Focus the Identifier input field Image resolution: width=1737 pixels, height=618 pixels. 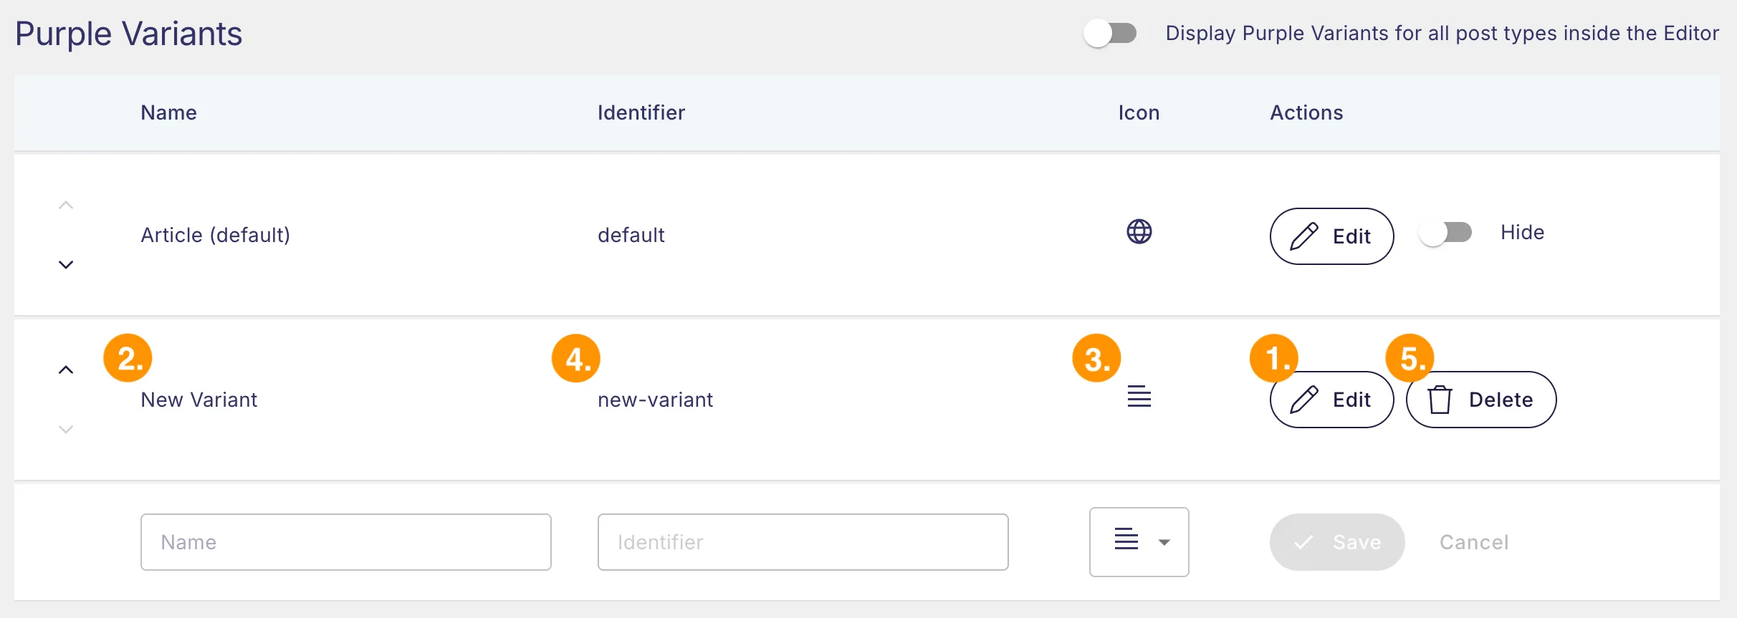(x=803, y=542)
